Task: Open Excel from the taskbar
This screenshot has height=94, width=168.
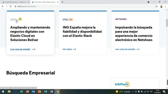Action: click(21, 92)
